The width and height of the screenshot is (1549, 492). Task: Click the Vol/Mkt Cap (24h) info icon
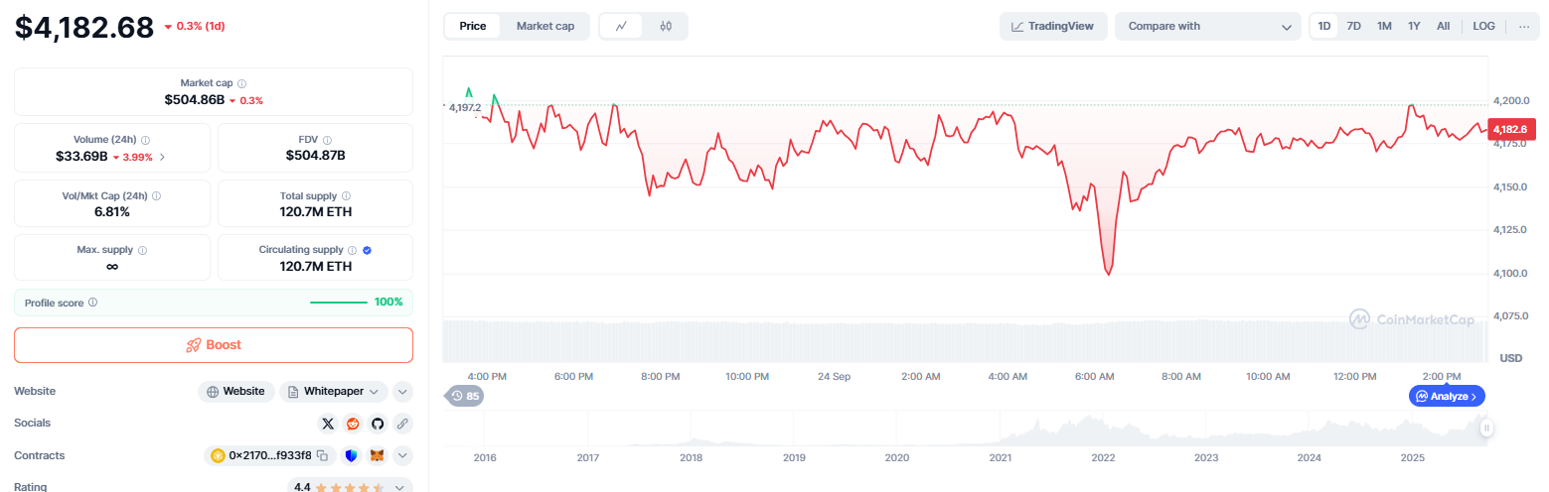point(156,196)
